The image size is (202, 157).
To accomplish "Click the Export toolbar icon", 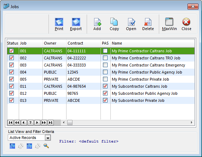I will coord(76,22).
